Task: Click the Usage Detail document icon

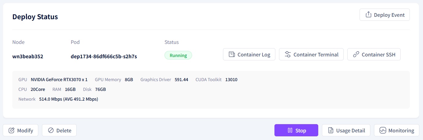Action: 331,131
